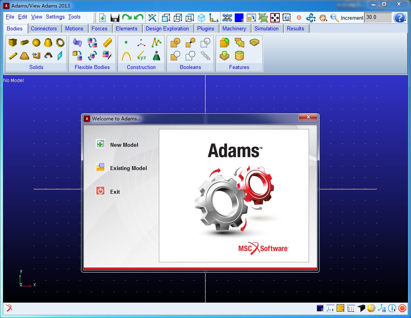Select the extrusion solid tool

point(36,56)
